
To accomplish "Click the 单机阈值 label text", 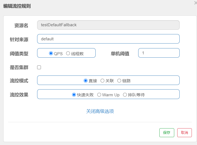I will 120,54.
